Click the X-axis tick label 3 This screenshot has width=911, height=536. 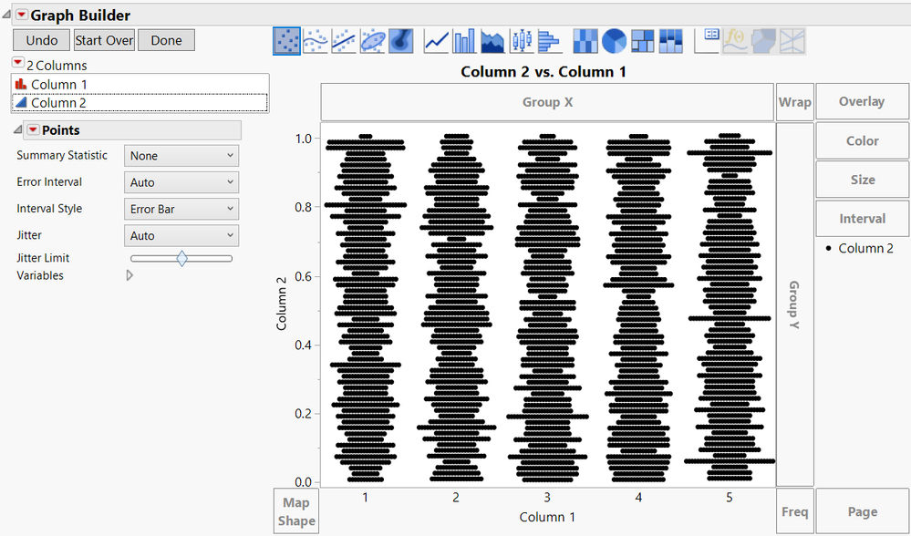click(547, 497)
